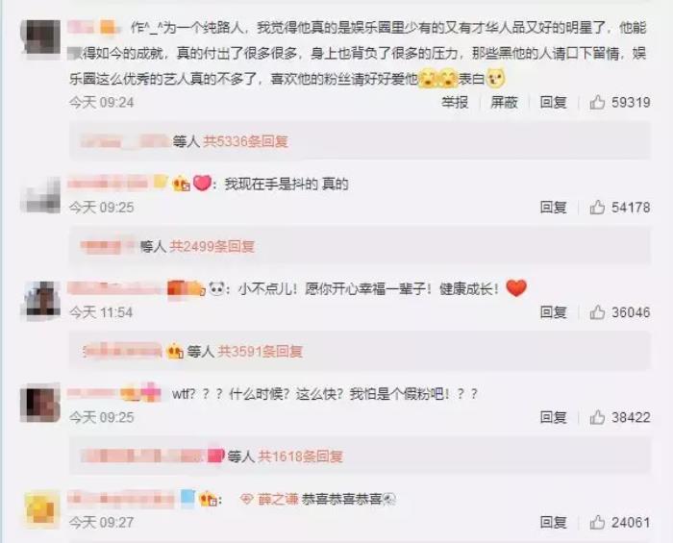Click 举报 on the first comment
The width and height of the screenshot is (673, 543).
tap(455, 102)
